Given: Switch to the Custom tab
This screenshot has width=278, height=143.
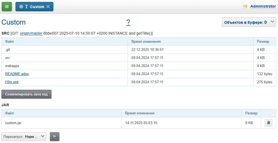Looking at the screenshot, I should [x=37, y=7].
